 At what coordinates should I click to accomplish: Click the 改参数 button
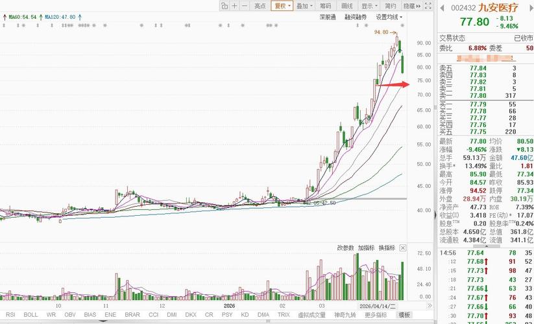345,248
